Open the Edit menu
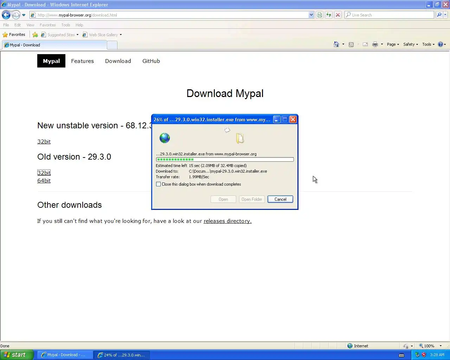 point(18,25)
